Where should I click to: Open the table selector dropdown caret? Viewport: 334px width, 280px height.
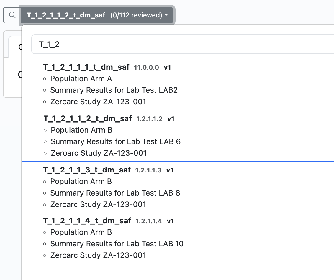(x=166, y=15)
